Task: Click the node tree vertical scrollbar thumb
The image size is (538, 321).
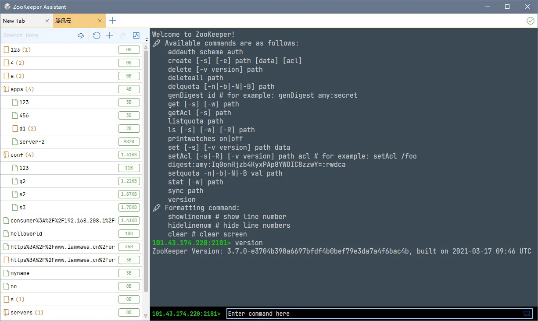Action: coord(146,171)
